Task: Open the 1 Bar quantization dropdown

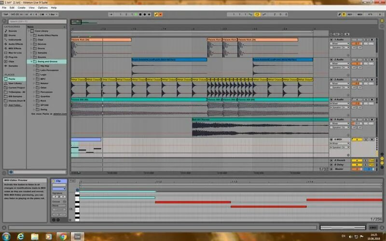Action: tap(53, 14)
